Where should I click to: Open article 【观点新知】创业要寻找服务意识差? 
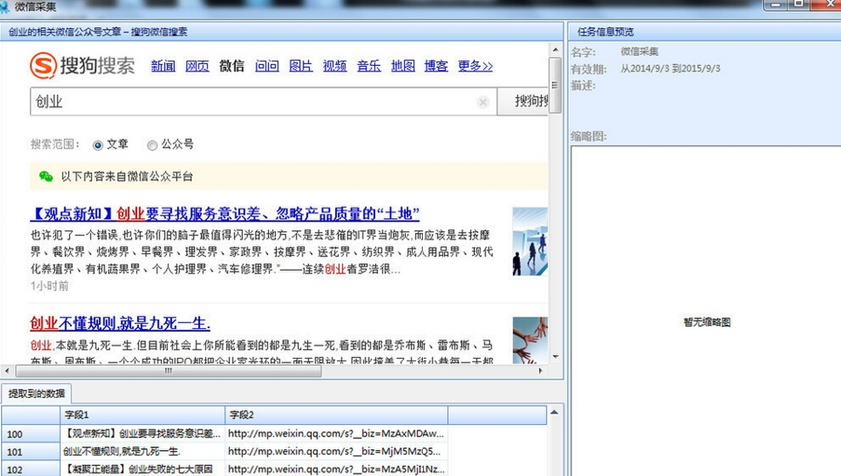[224, 213]
